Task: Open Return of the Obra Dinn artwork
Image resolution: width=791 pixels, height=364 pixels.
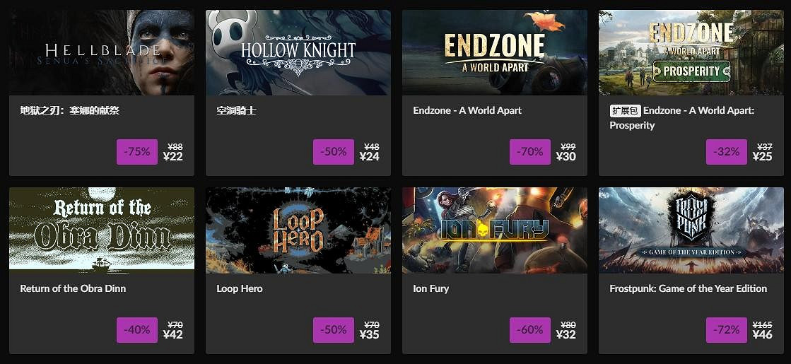Action: tap(101, 228)
